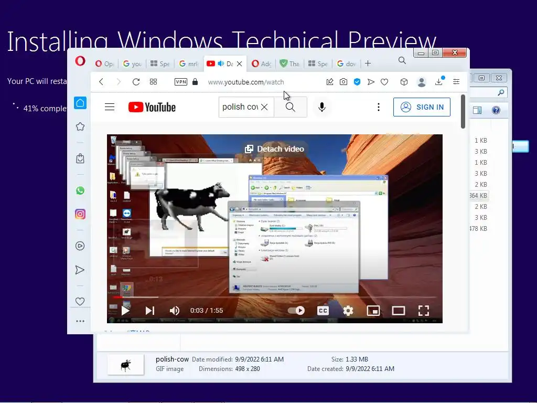This screenshot has height=403, width=537.
Task: Submit search with YouTube magnifier button
Action: point(291,107)
